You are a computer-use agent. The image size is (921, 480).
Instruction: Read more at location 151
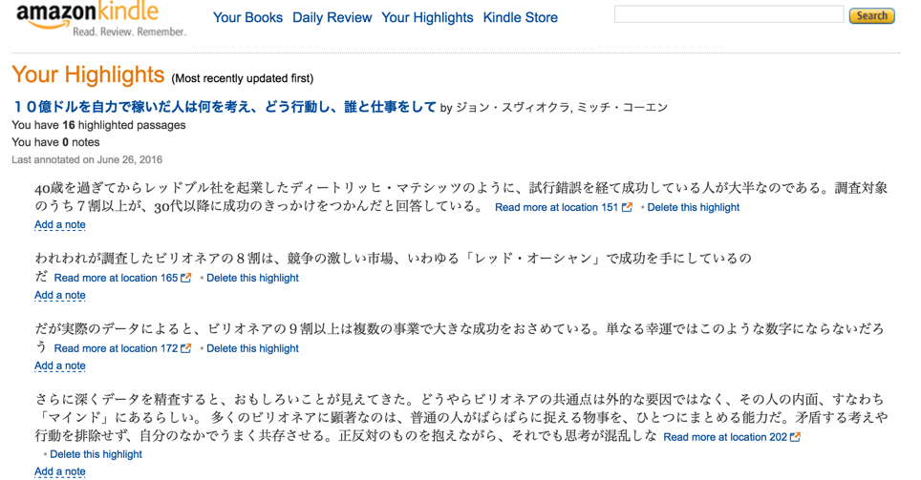556,207
